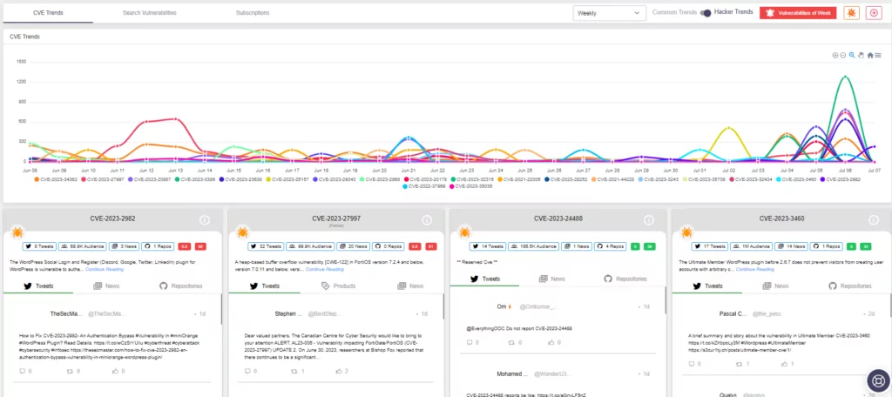The image size is (892, 397).
Task: Click 8 Tweets badge on CVE-2023-2982
Action: (39, 247)
